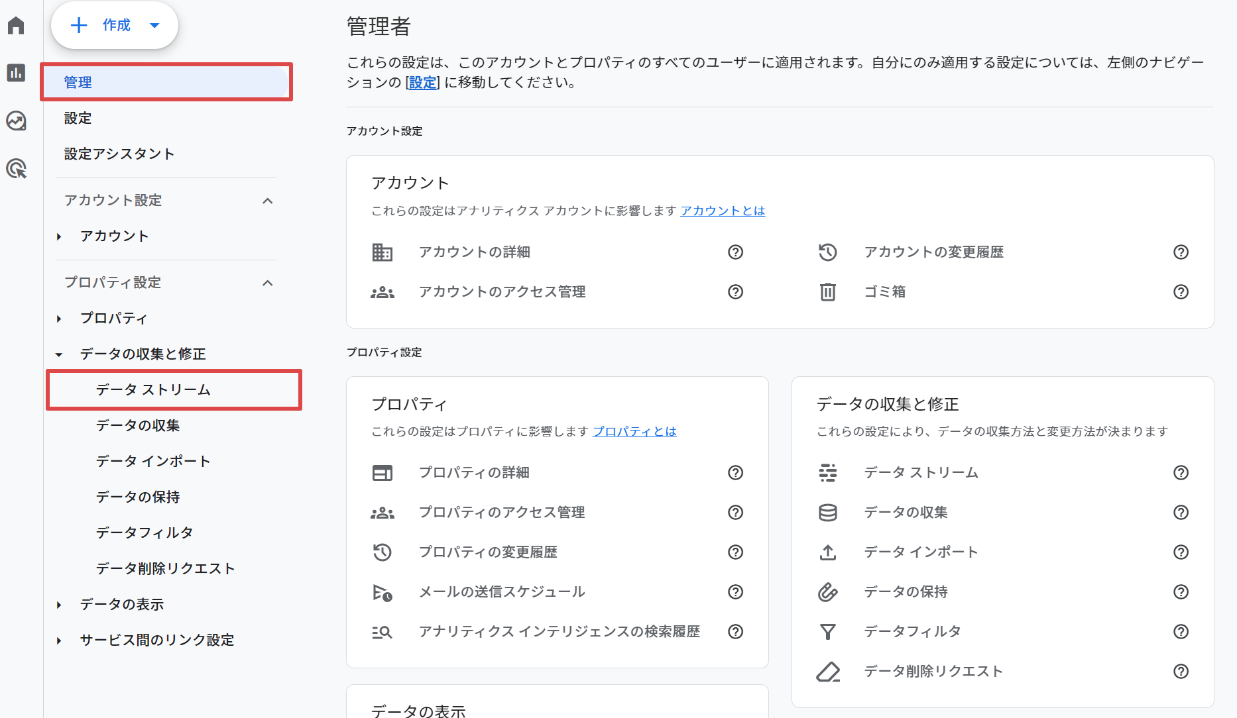Open the アカウントとは link
The image size is (1237, 718).
[723, 211]
